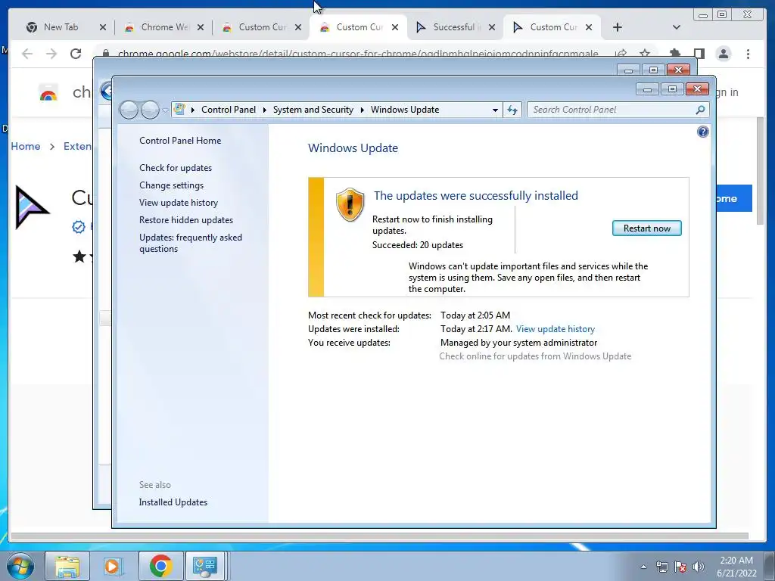Viewport: 775px width, 581px height.
Task: Click Chrome Web Store rainbow logo
Action: point(48,93)
